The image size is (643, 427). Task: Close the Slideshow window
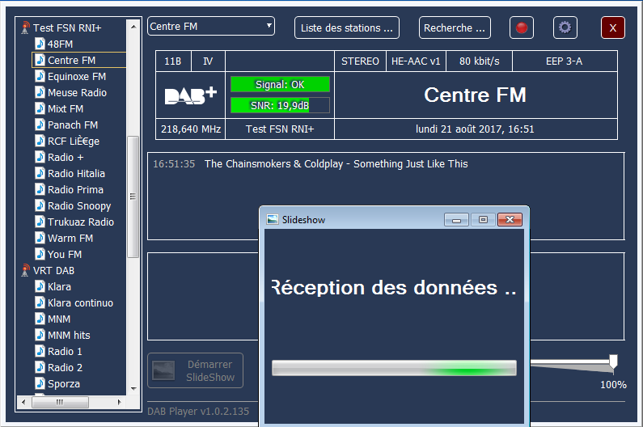click(x=510, y=220)
